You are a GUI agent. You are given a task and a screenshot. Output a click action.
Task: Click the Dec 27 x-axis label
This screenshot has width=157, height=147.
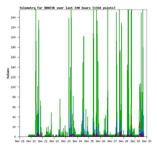click(x=112, y=141)
